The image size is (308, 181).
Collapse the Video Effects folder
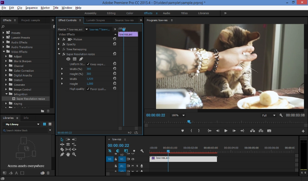click(4, 52)
